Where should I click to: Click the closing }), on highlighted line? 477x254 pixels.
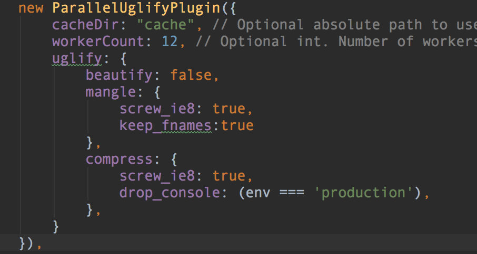point(30,244)
